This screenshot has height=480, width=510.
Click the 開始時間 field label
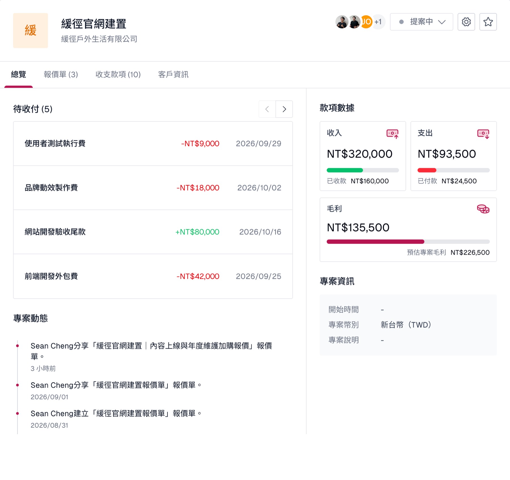(x=343, y=309)
